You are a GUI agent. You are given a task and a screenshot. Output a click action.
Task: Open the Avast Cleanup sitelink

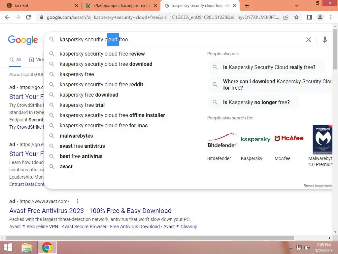click(180, 227)
